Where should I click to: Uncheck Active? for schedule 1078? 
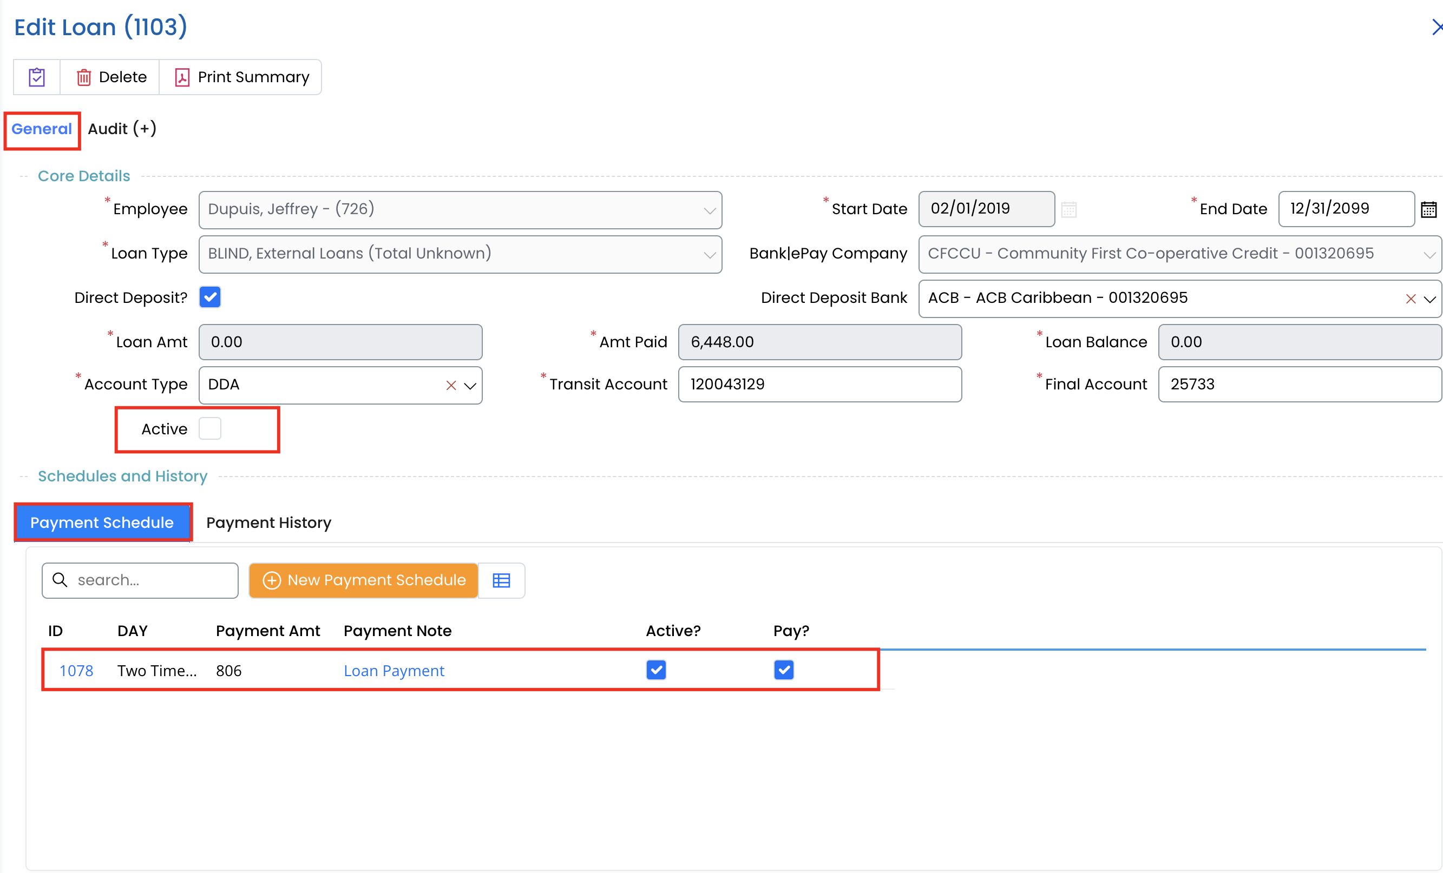pos(656,670)
